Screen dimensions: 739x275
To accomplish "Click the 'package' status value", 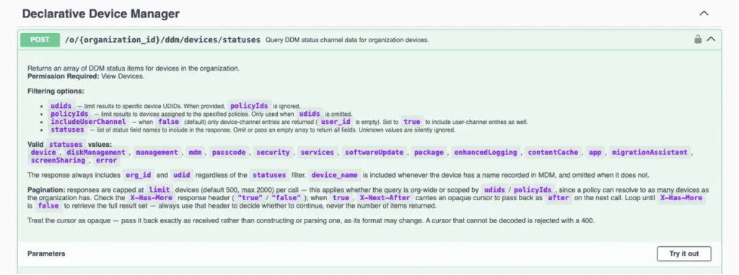I will pyautogui.click(x=429, y=153).
